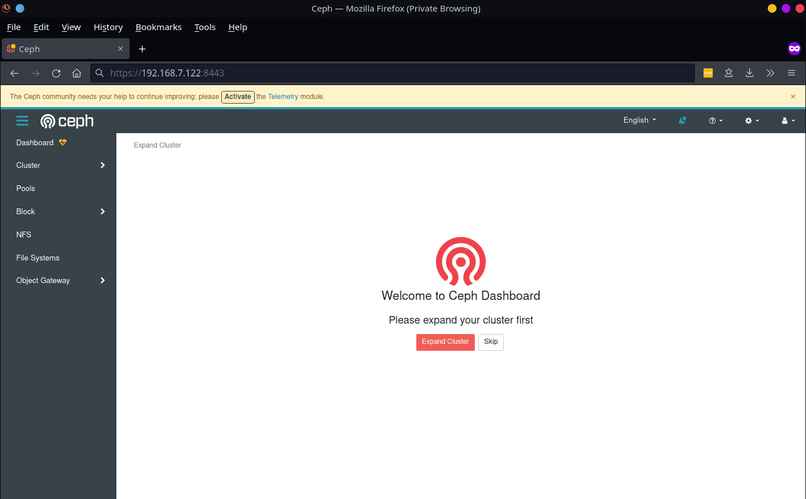Open the settings gear dropdown
The image size is (806, 499).
pyautogui.click(x=752, y=120)
